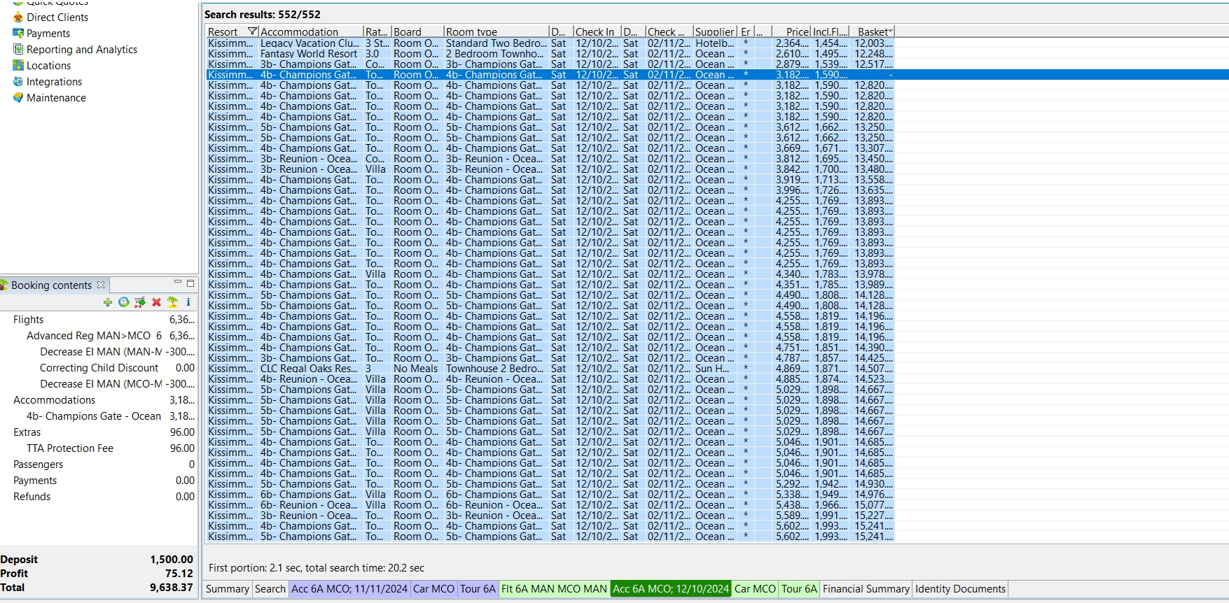Select the Advanced Reg MAN>MCO 6 flight item

point(94,336)
